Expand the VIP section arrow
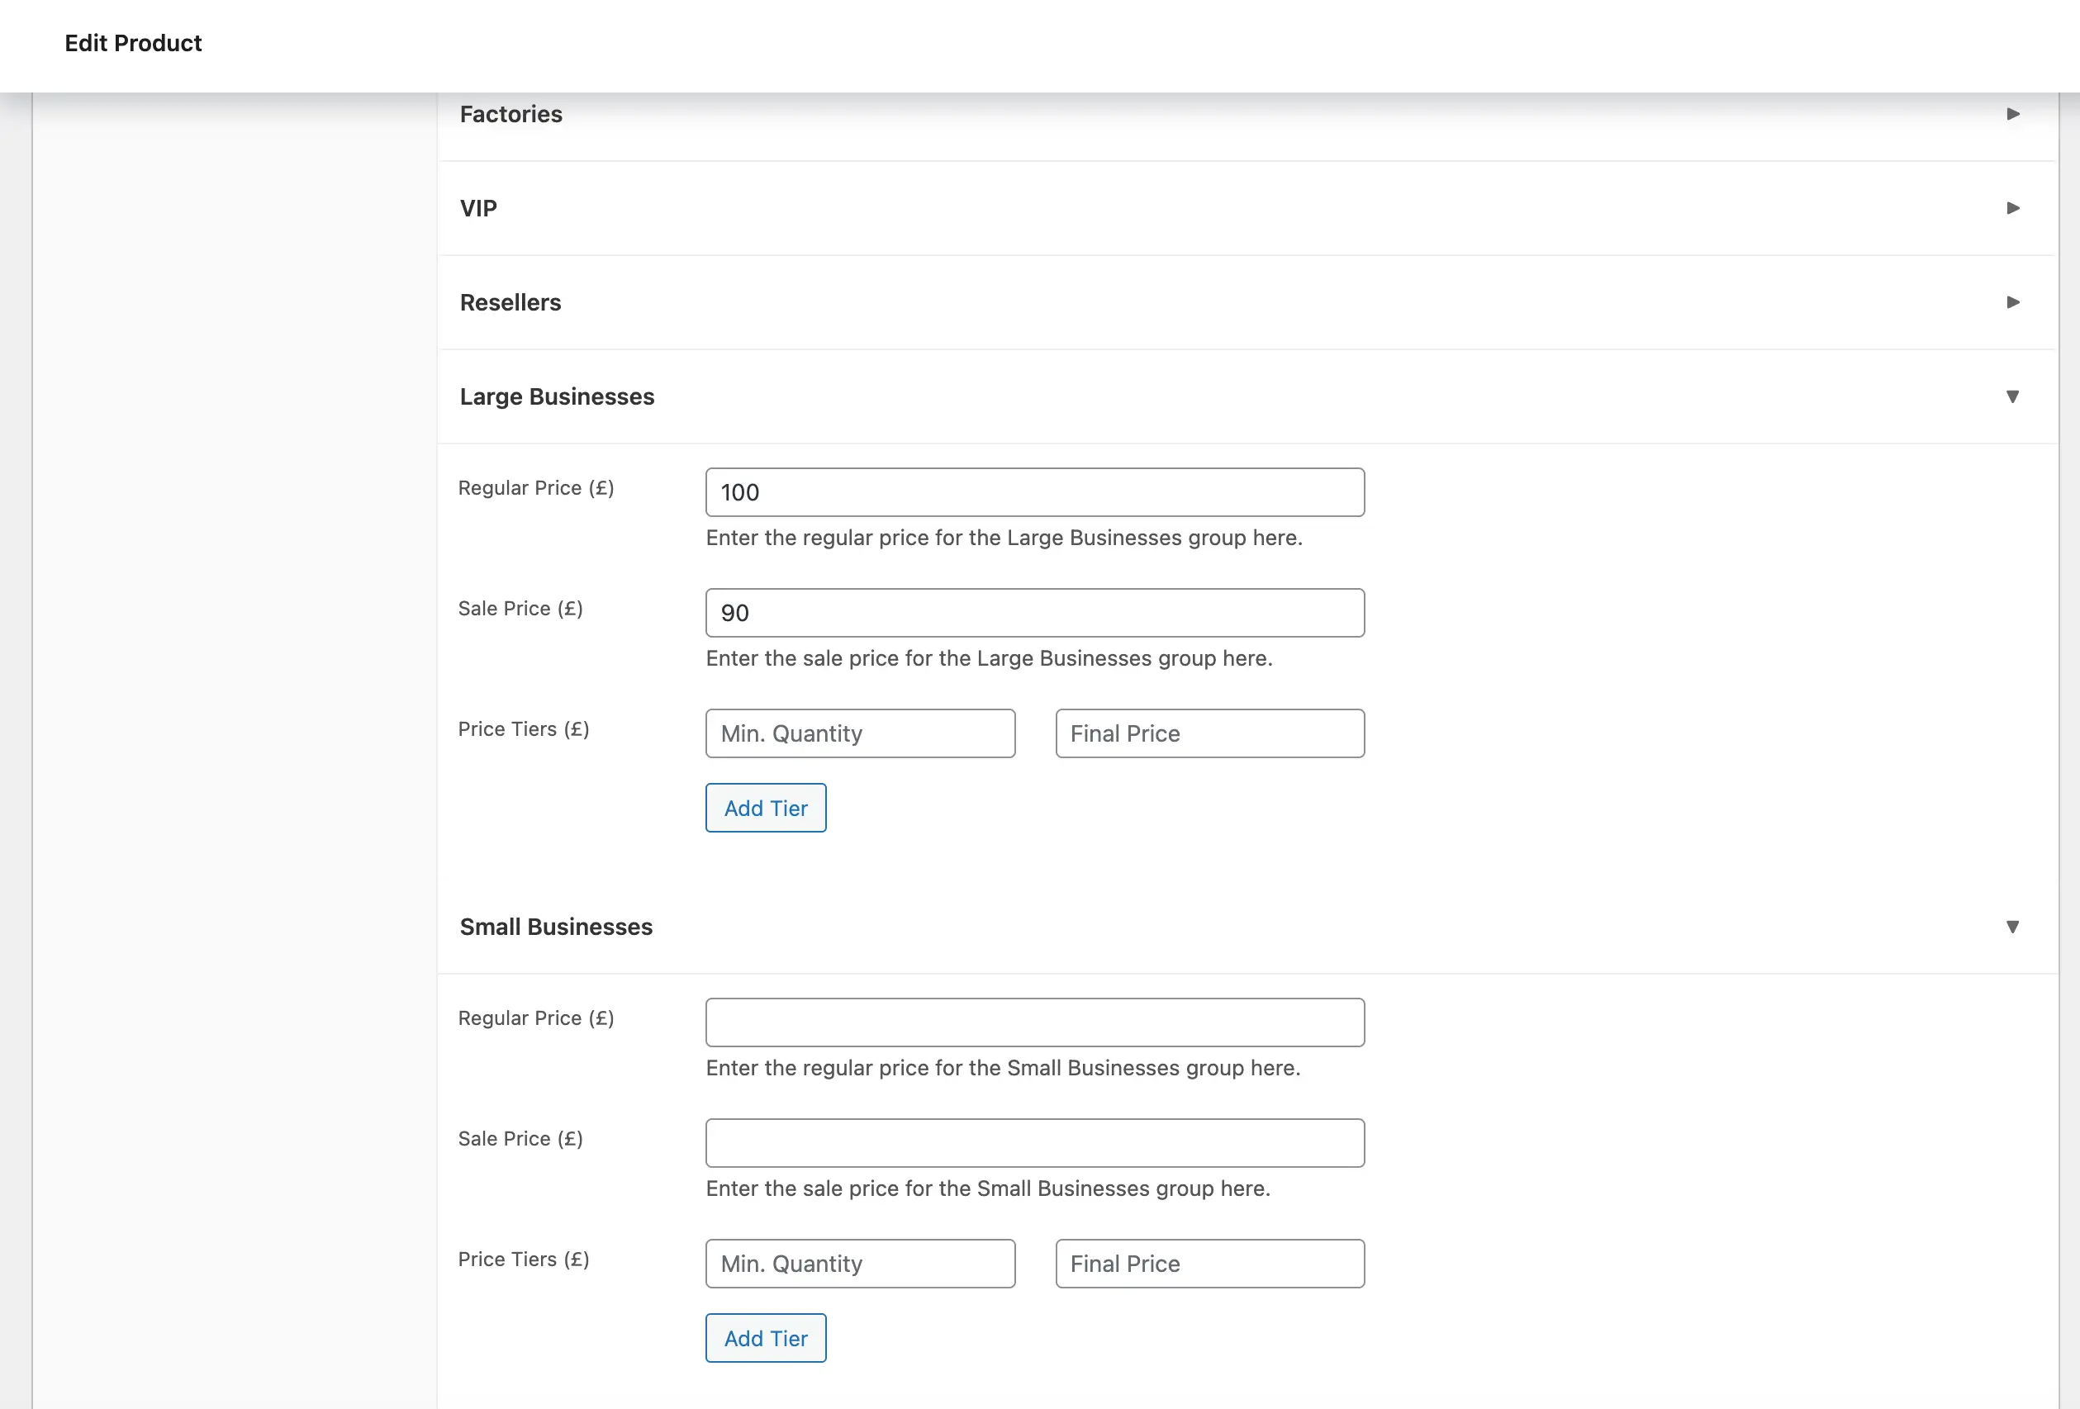The width and height of the screenshot is (2080, 1409). point(2013,207)
